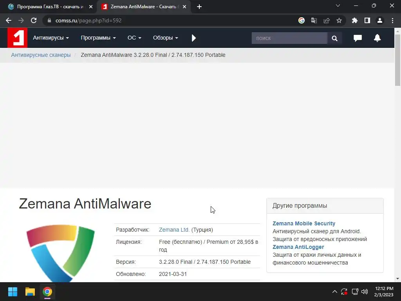
Task: Share this page icon
Action: tap(327, 20)
